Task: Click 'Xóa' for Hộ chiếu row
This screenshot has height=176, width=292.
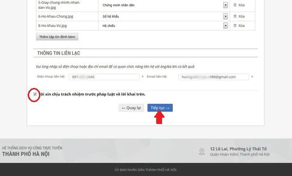Action: click(x=241, y=25)
